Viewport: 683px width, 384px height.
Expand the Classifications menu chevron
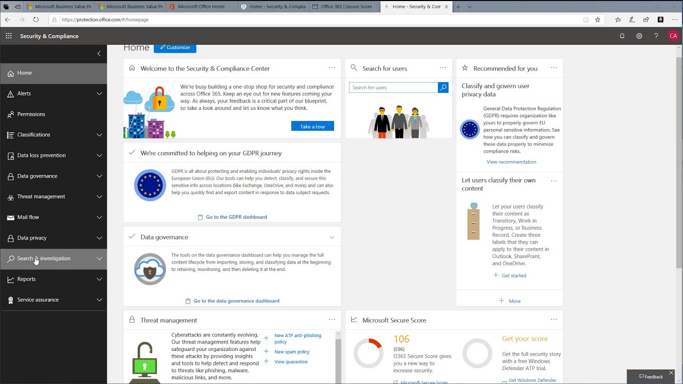(99, 135)
